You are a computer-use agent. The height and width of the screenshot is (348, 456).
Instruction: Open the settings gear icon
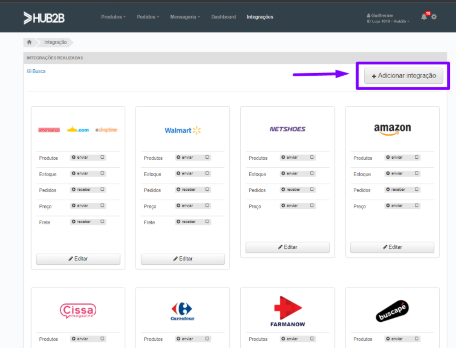(434, 17)
